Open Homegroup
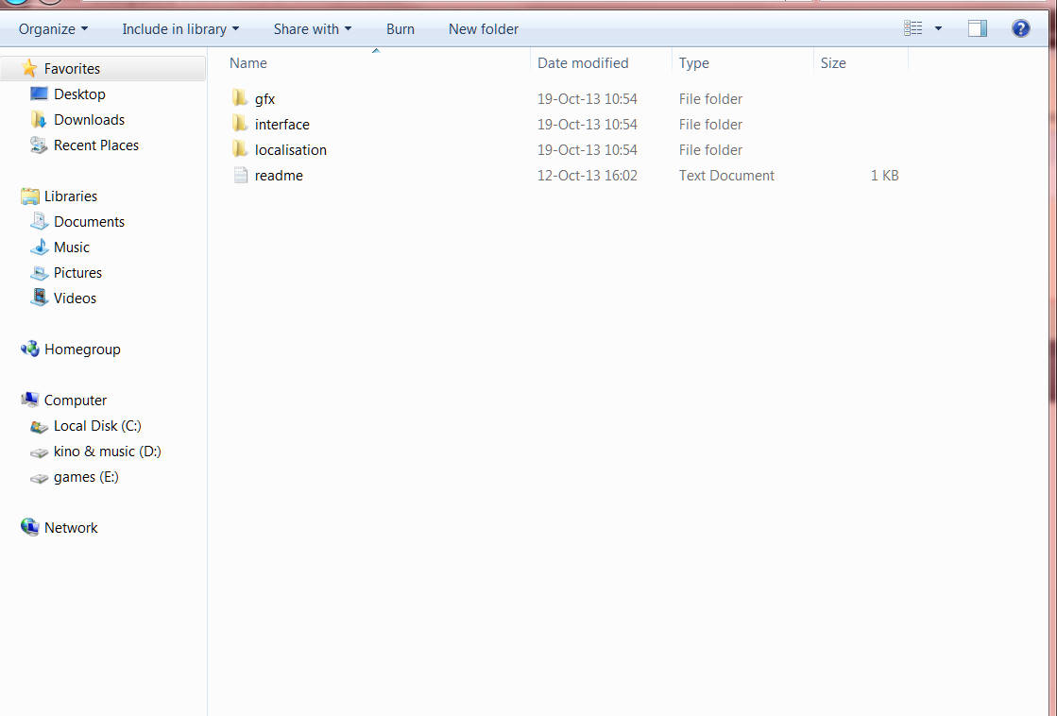 tap(82, 349)
